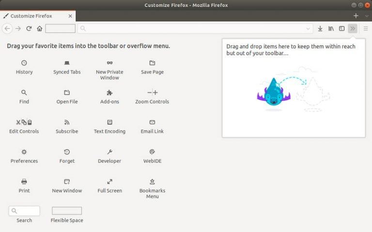The image size is (372, 232).
Task: Toggle the sidebar view toolbar button
Action: click(x=341, y=29)
